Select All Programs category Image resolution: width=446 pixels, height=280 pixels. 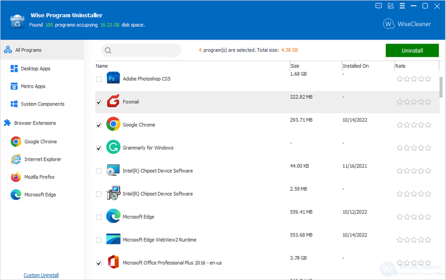pyautogui.click(x=42, y=50)
